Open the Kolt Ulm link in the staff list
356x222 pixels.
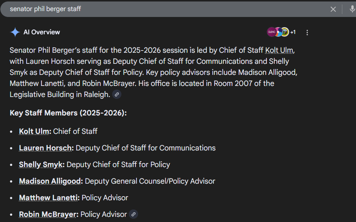coord(35,131)
